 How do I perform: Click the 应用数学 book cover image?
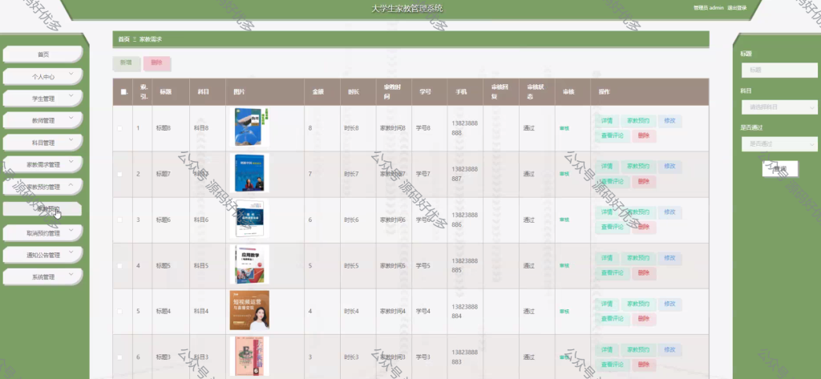(x=249, y=265)
